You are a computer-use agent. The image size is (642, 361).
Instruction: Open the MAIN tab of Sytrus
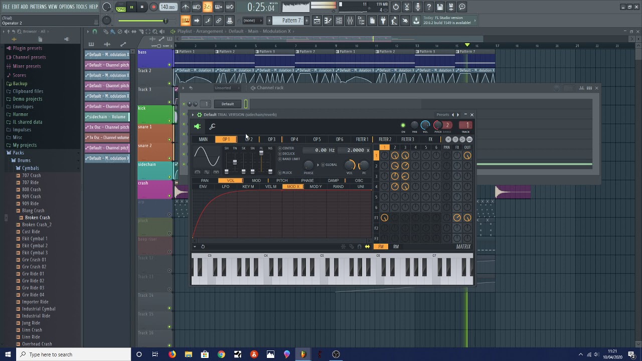click(x=203, y=139)
